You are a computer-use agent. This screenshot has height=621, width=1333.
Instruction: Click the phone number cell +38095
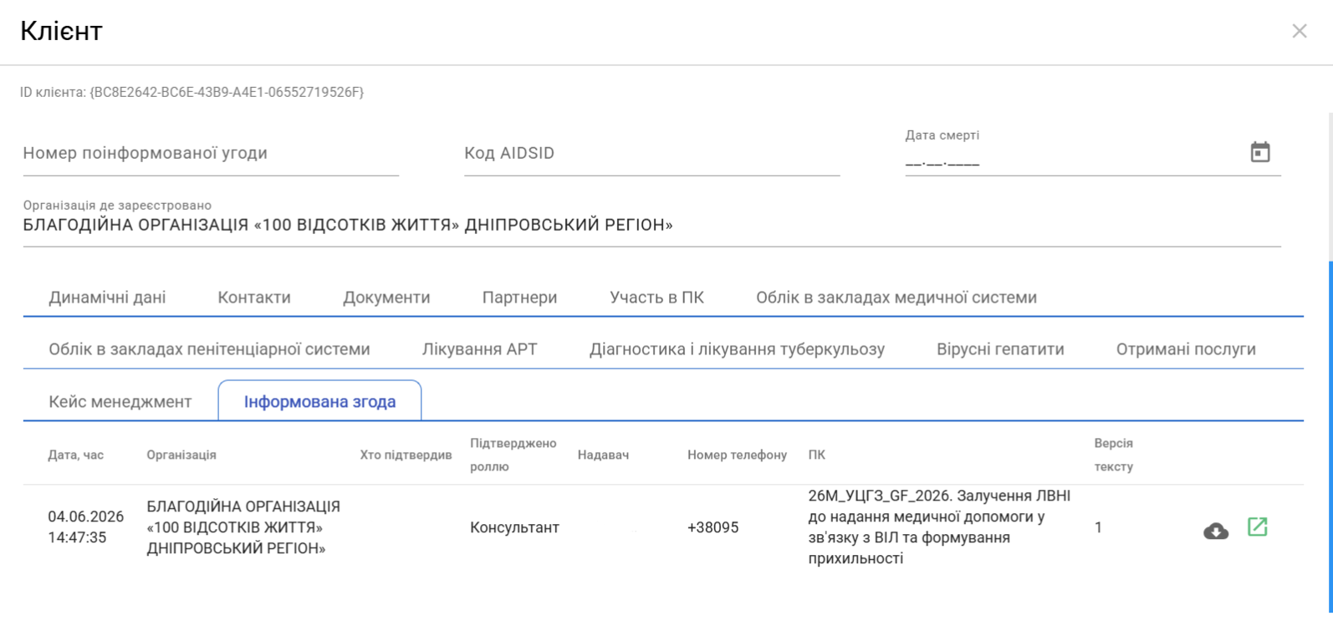click(712, 527)
